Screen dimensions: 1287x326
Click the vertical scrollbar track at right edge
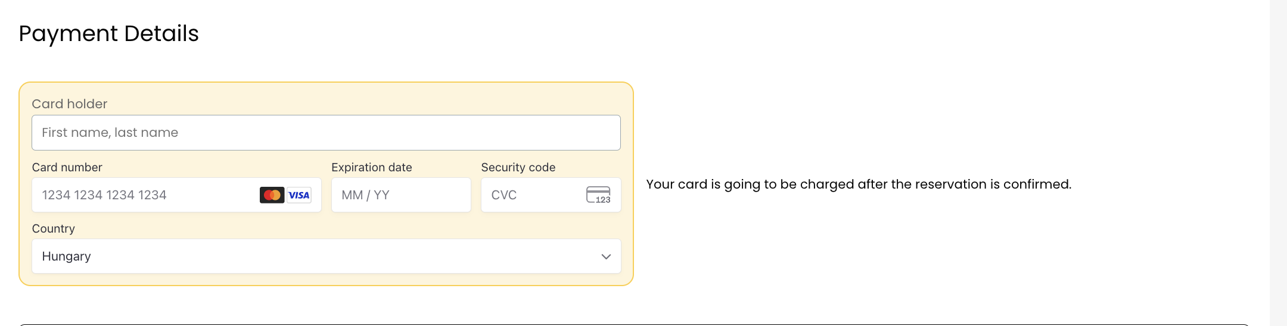1278,163
